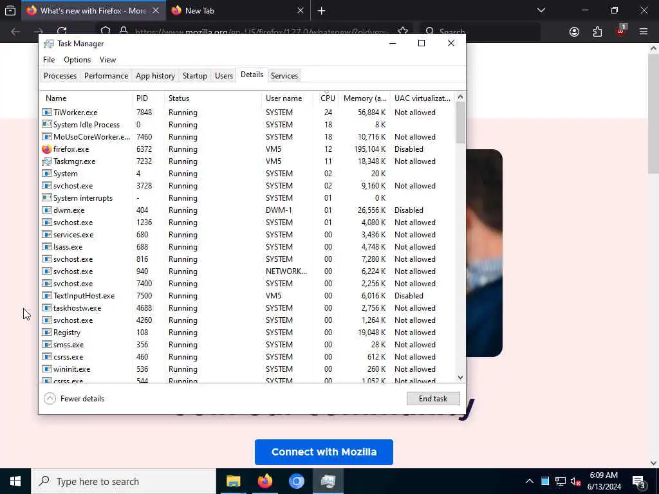Screen dimensions: 659x494
Task: Click the process list scrollbar thumb
Action: pyautogui.click(x=460, y=123)
